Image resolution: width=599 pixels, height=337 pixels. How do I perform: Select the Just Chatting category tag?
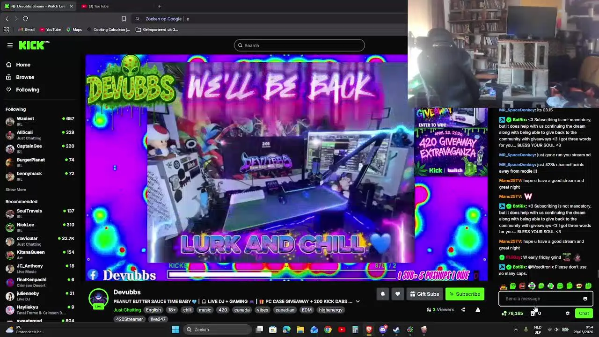[127, 310]
